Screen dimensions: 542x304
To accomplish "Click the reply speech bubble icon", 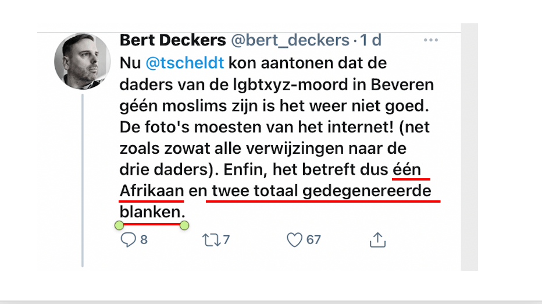I will 127,239.
